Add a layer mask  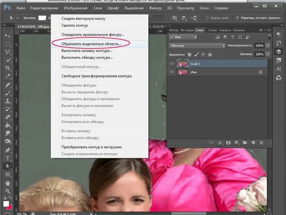coord(228,143)
